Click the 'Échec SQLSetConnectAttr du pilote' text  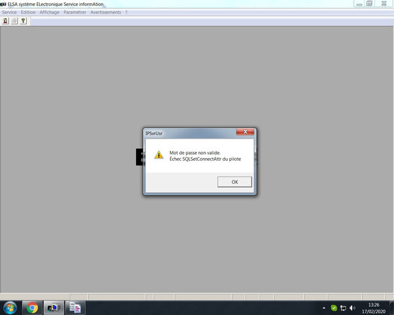coord(206,159)
